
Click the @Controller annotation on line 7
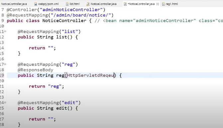pos(22,10)
